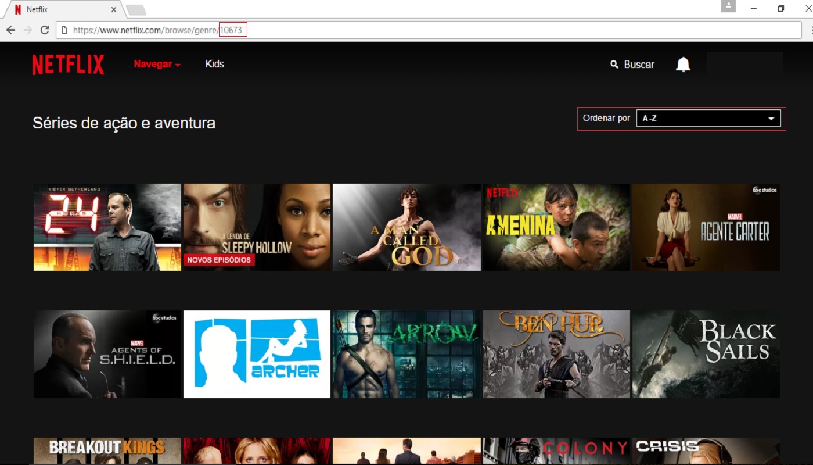Image resolution: width=813 pixels, height=465 pixels.
Task: Open the Breakout Kings thumbnail
Action: pyautogui.click(x=107, y=451)
